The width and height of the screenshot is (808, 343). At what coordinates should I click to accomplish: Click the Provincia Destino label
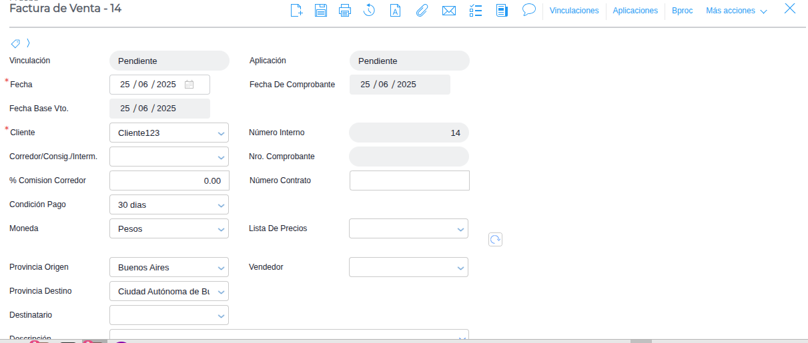pos(41,291)
